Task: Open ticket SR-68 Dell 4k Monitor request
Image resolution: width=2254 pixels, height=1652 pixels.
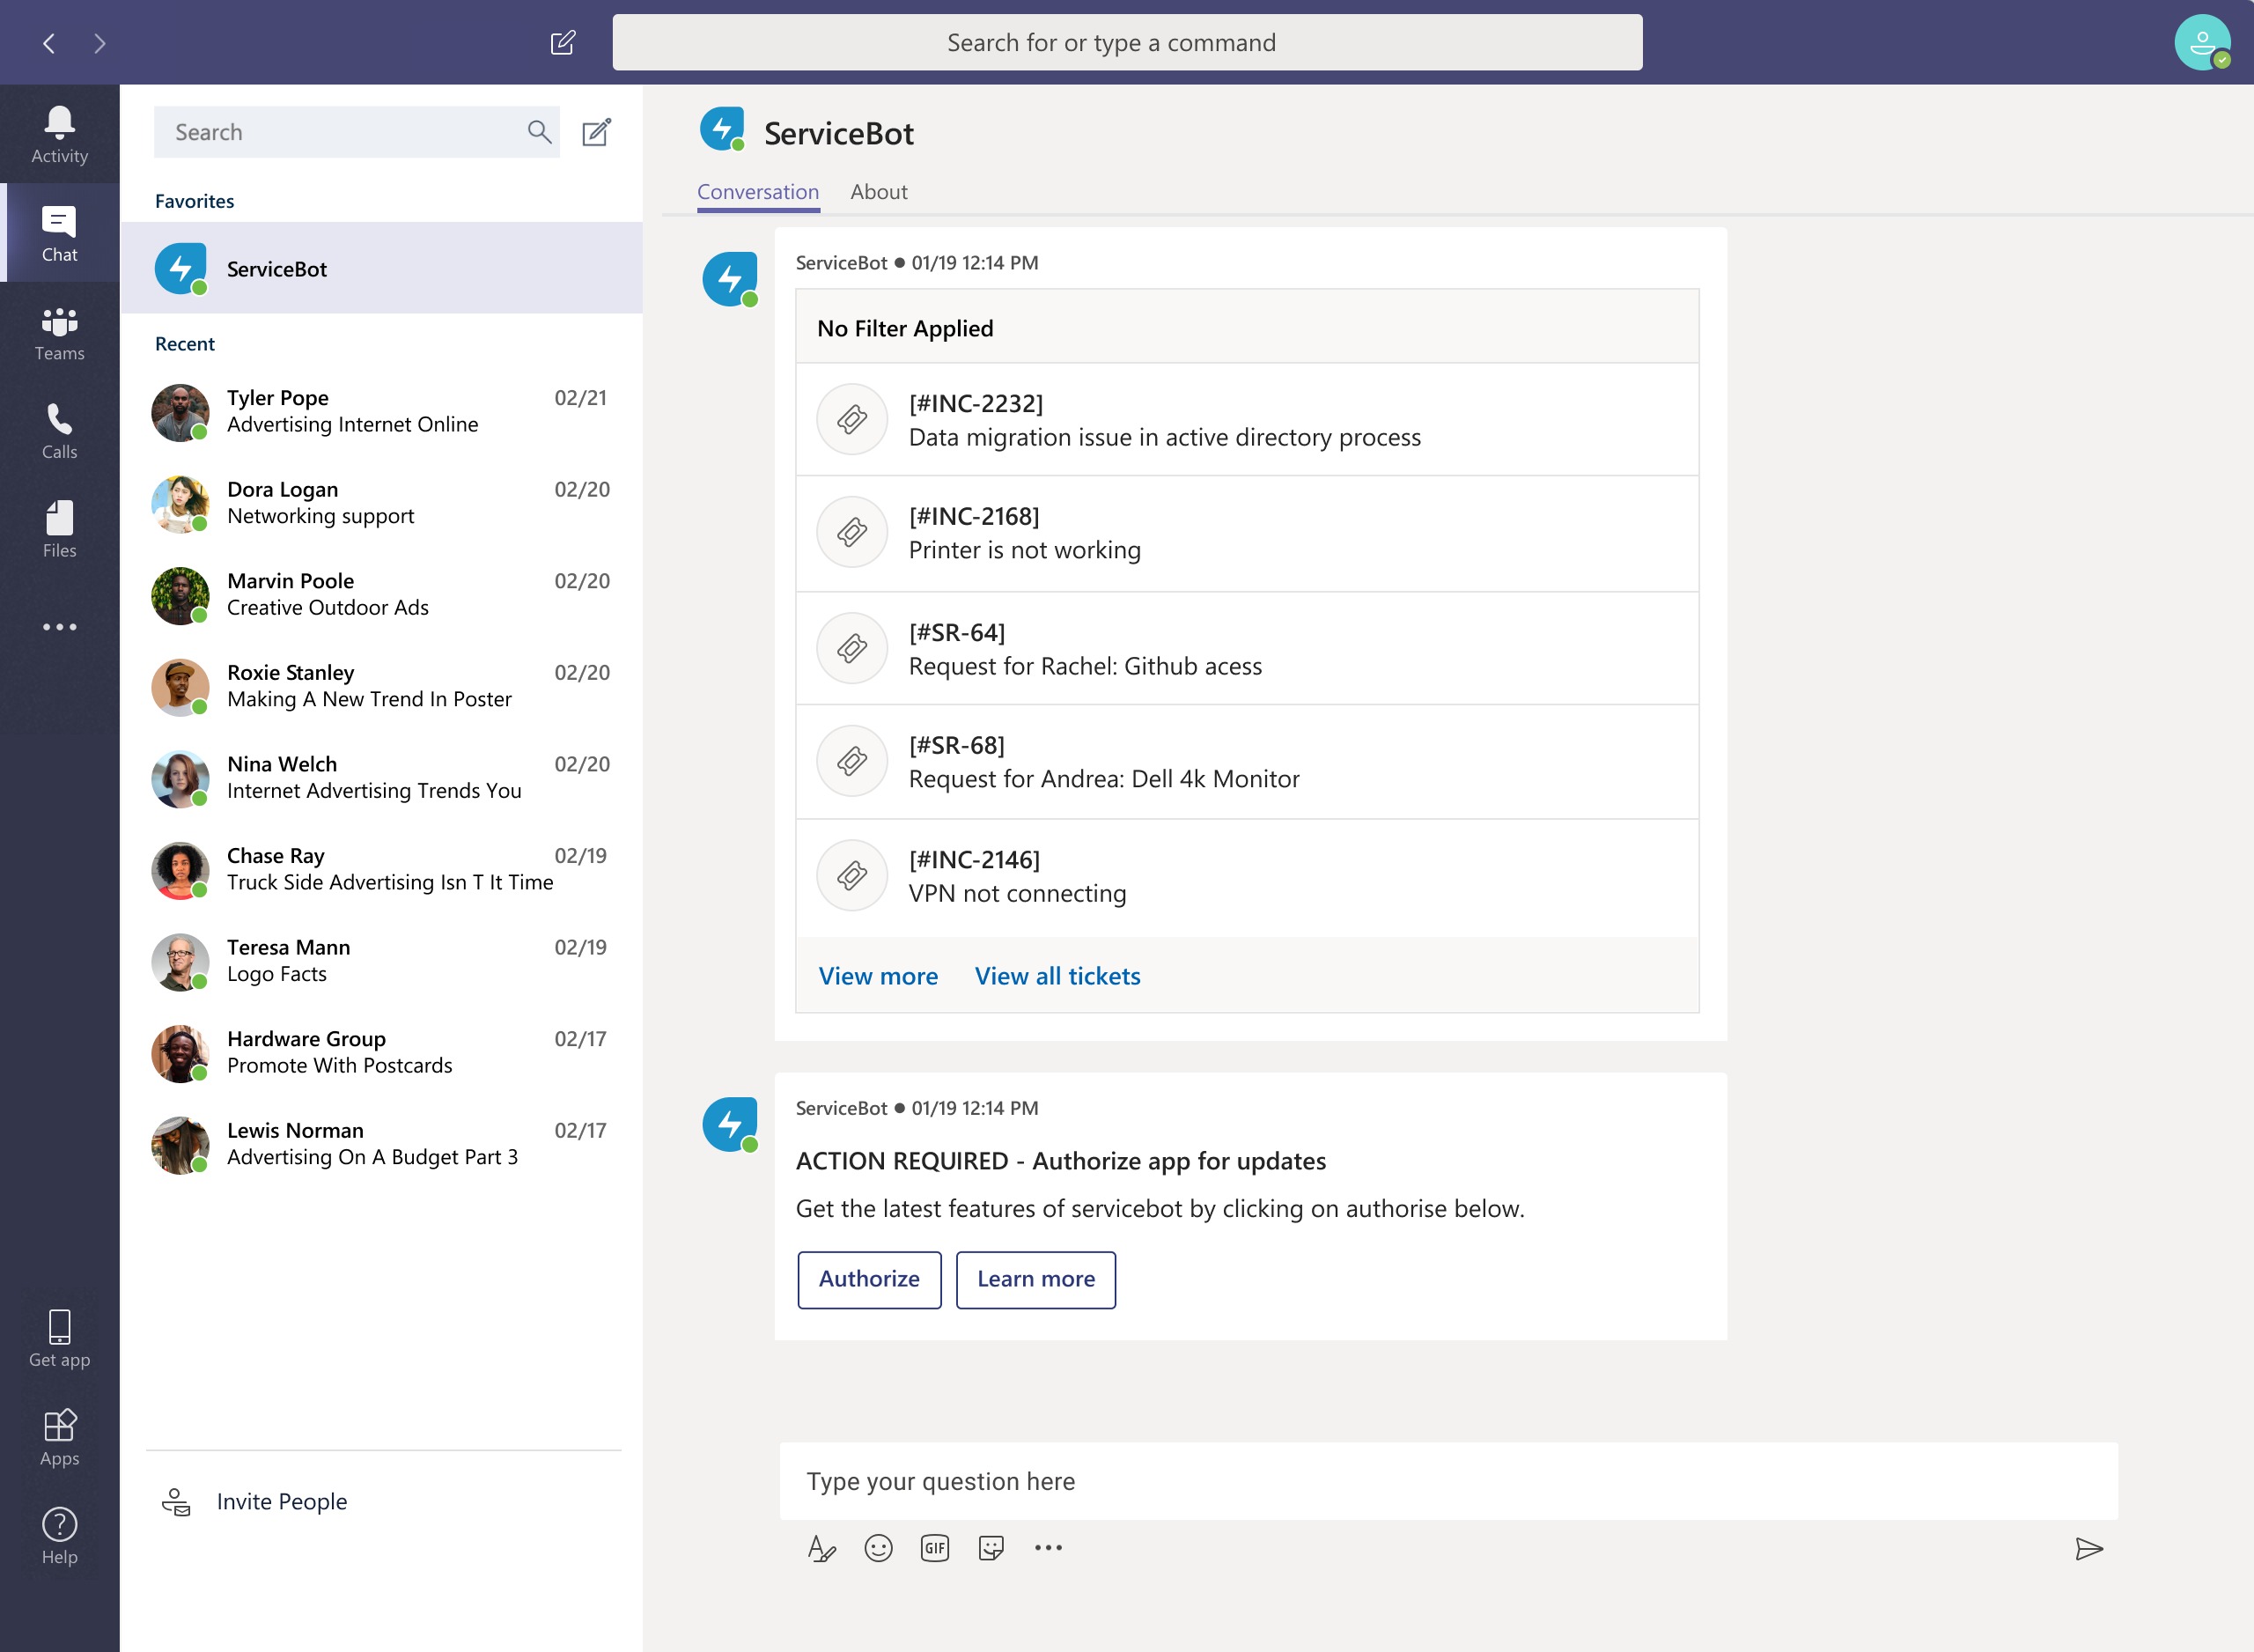Action: coord(1247,761)
